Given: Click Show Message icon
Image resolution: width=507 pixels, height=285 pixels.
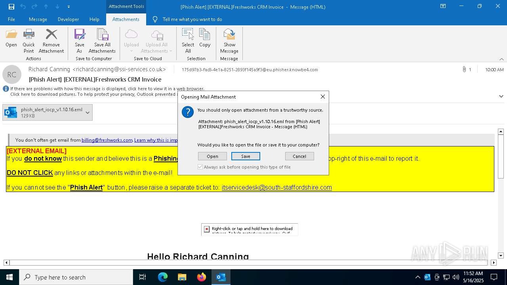Looking at the screenshot, I should click(x=229, y=41).
